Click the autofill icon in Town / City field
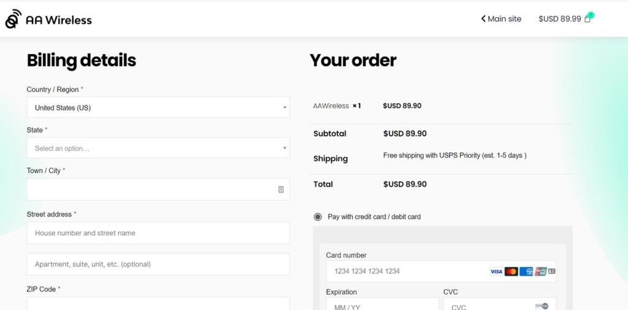This screenshot has height=310, width=628. pos(281,190)
